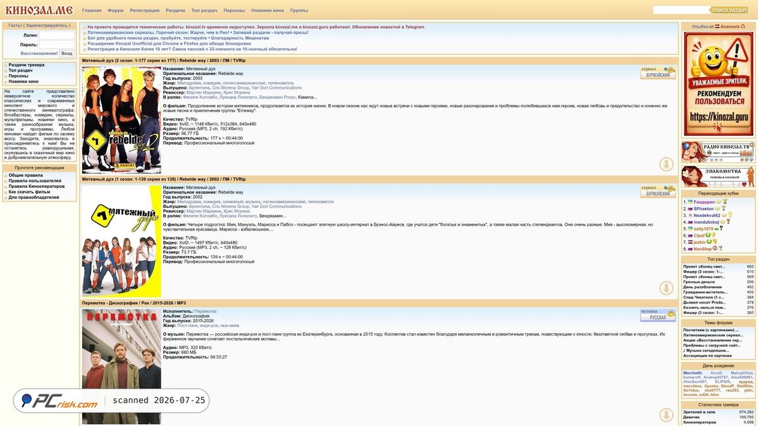
Task: Open the Мятежный дух (2 сезон) title heading
Action: pyautogui.click(x=164, y=61)
